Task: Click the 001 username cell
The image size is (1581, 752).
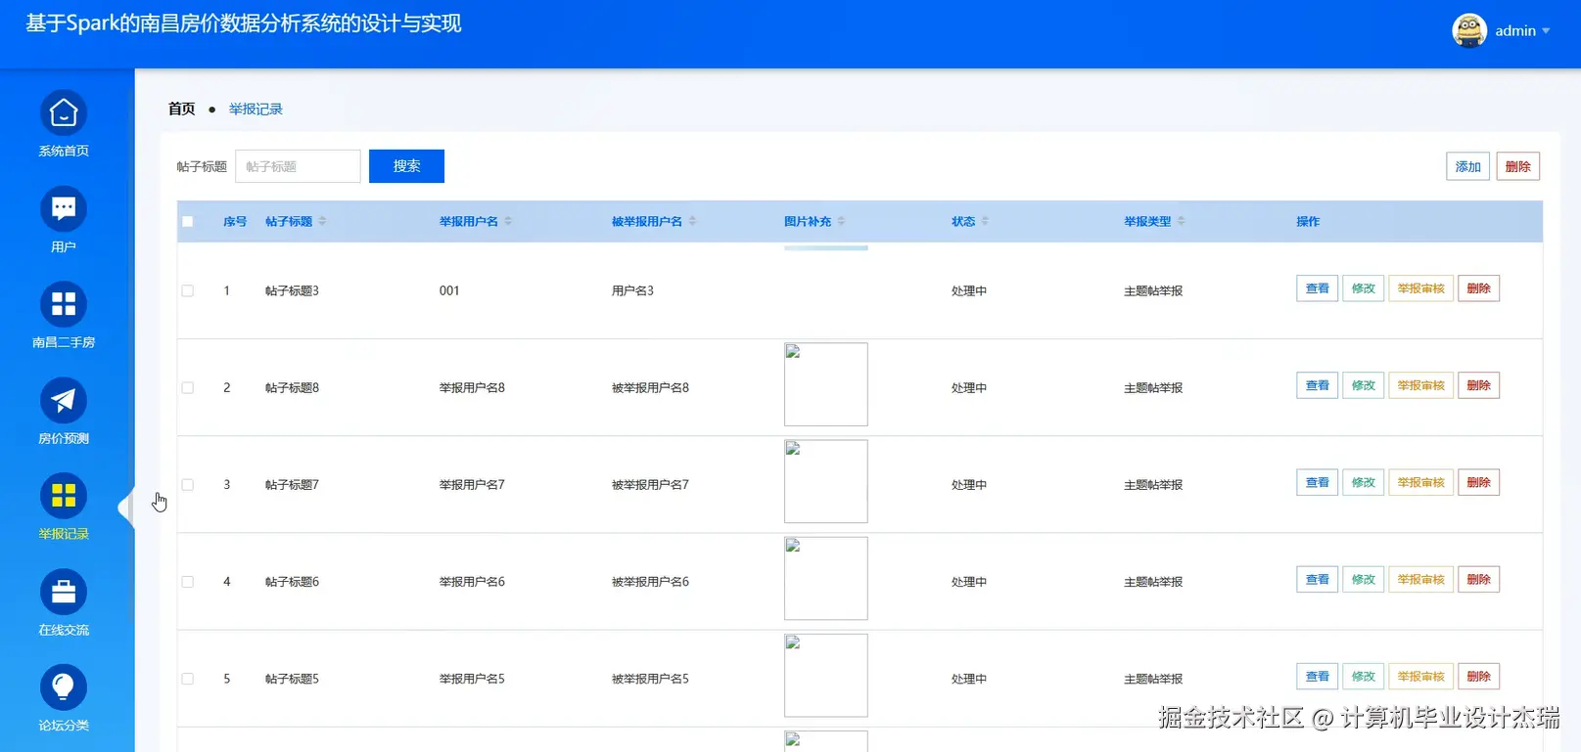Action: click(x=449, y=291)
